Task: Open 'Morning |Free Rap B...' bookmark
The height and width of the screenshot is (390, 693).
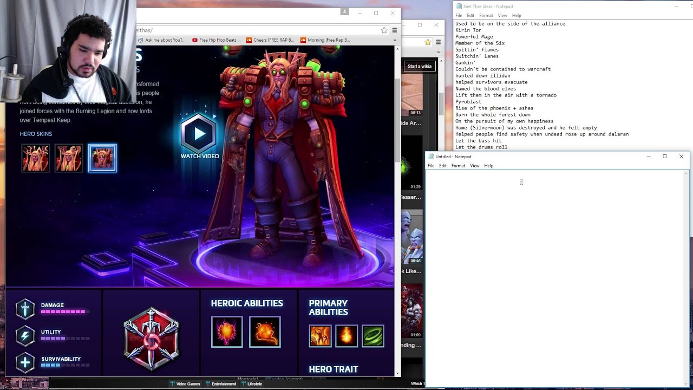Action: pyautogui.click(x=325, y=40)
